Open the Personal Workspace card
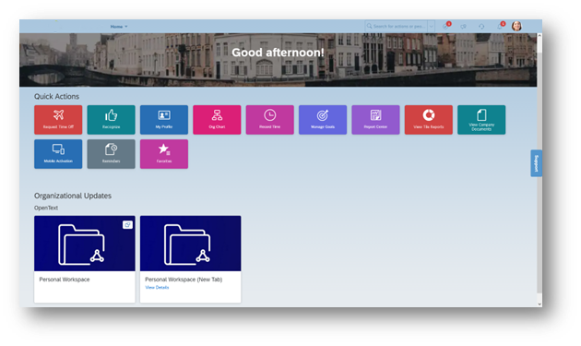 (x=85, y=259)
